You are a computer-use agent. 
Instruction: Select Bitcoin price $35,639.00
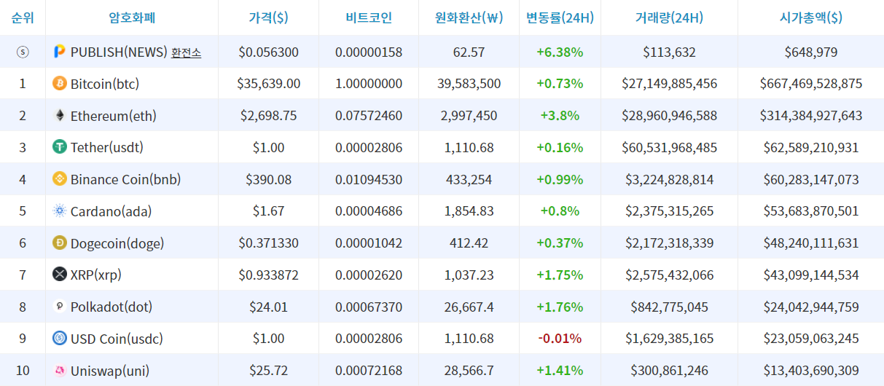[268, 84]
